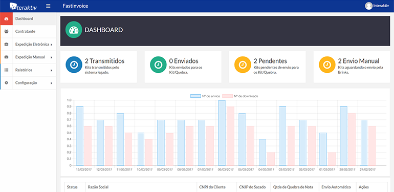The width and height of the screenshot is (394, 192).
Task: Select the Contratante people icon
Action: click(7, 31)
